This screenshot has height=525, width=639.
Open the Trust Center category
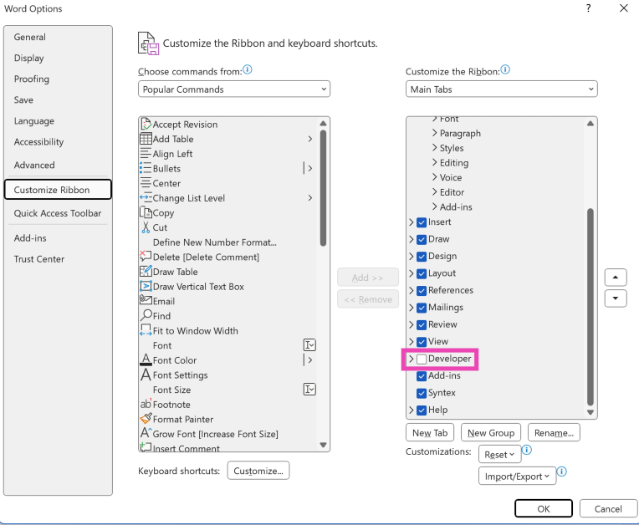click(x=39, y=259)
